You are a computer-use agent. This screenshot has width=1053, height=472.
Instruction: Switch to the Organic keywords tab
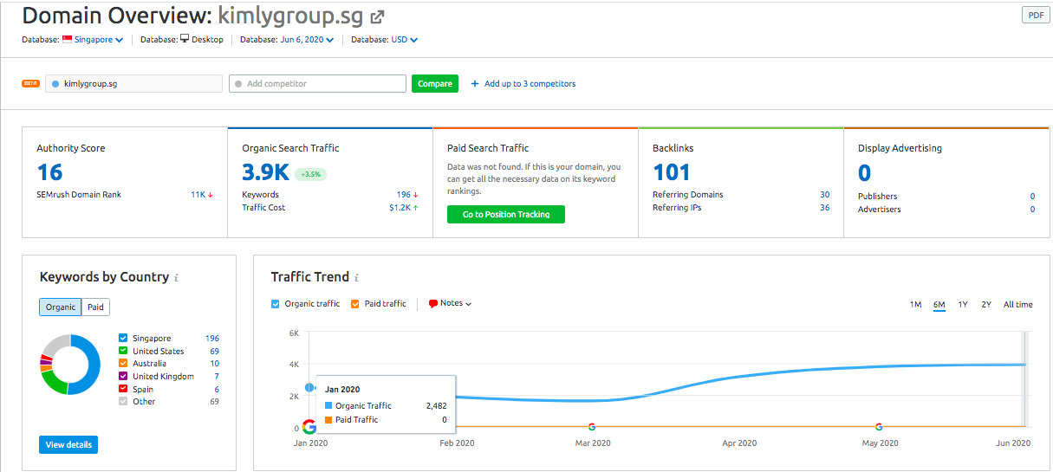61,307
